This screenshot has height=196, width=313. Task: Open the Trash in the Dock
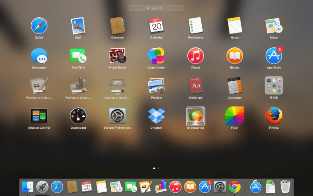(285, 187)
